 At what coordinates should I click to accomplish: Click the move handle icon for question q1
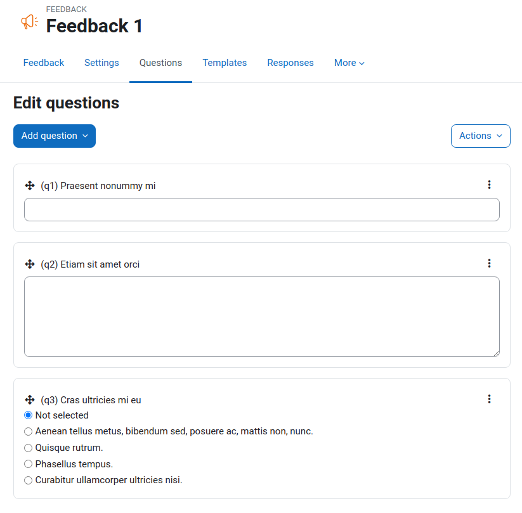30,185
